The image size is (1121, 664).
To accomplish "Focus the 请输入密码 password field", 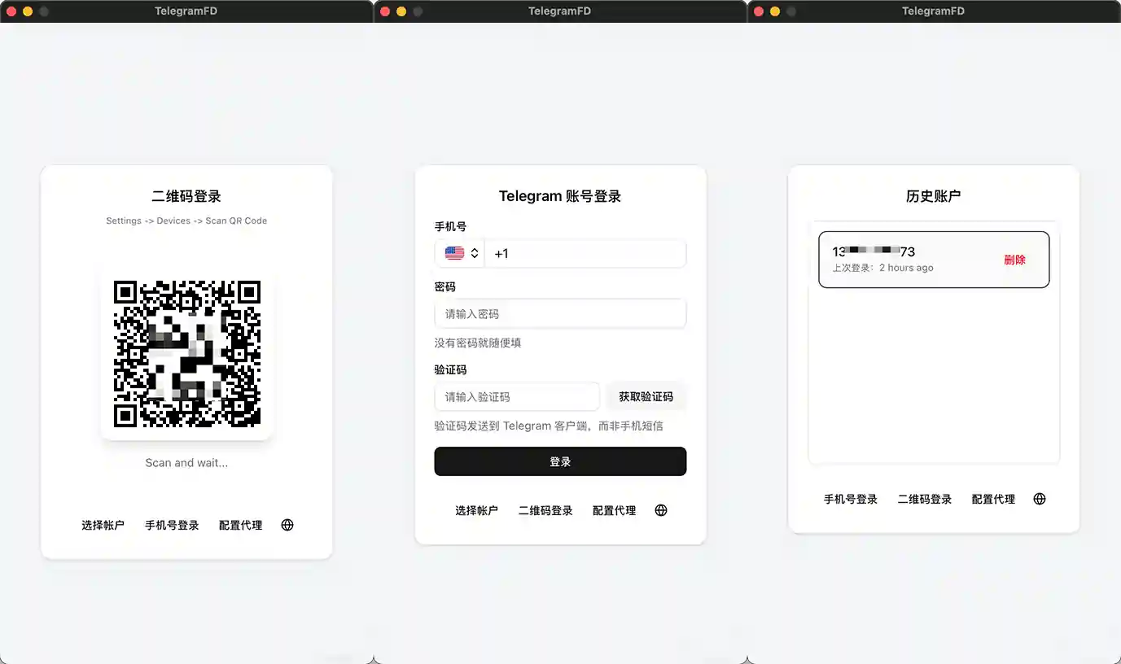I will pyautogui.click(x=560, y=313).
